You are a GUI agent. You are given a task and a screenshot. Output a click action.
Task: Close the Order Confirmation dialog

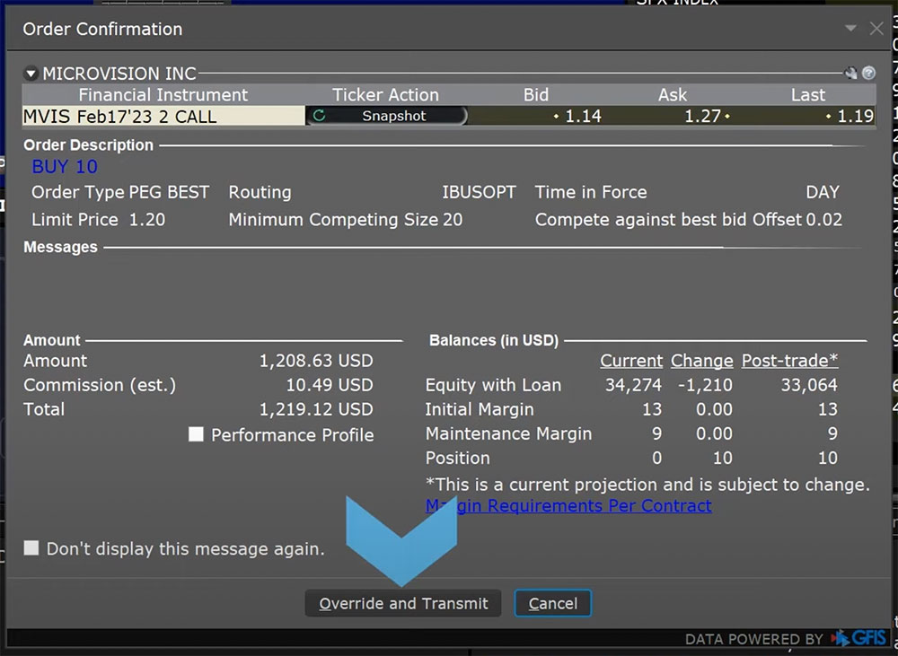tap(877, 29)
